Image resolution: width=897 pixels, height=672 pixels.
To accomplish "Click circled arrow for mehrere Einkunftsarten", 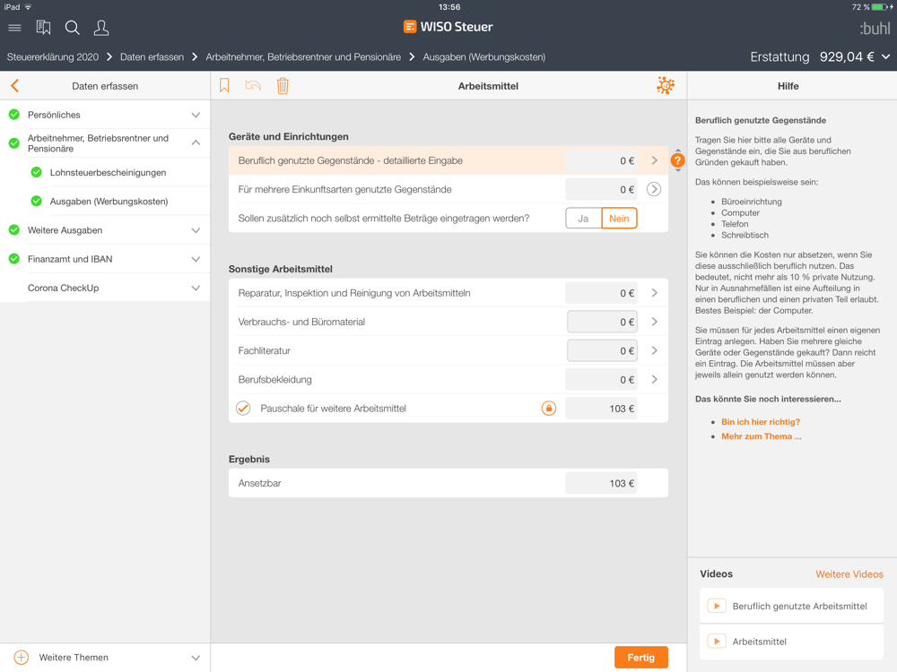I will coord(654,189).
